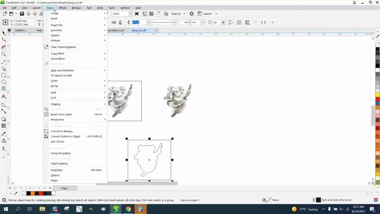The width and height of the screenshot is (380, 214).
Task: Expand the Align and Distribute submenu
Action: tap(75, 70)
